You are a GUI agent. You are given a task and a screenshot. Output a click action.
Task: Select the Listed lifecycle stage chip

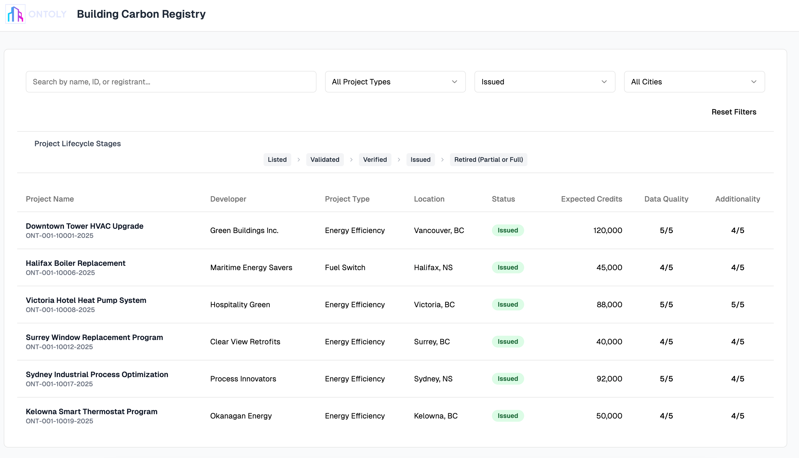277,160
